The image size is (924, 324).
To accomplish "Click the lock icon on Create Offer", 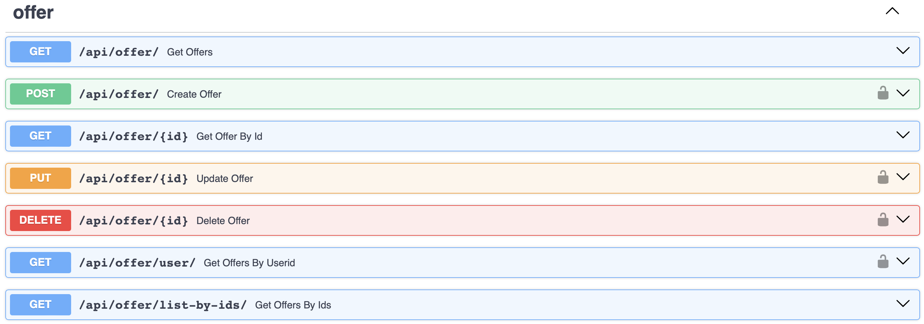I will pos(883,93).
